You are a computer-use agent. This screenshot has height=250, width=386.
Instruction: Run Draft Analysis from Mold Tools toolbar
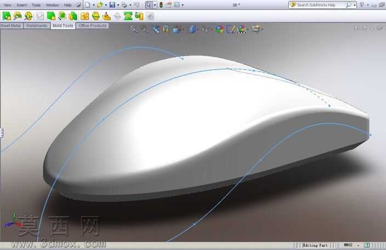click(7, 16)
